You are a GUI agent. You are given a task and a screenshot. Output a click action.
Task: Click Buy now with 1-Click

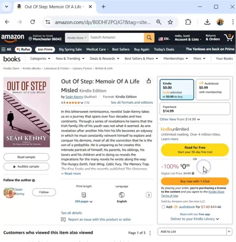(195, 181)
